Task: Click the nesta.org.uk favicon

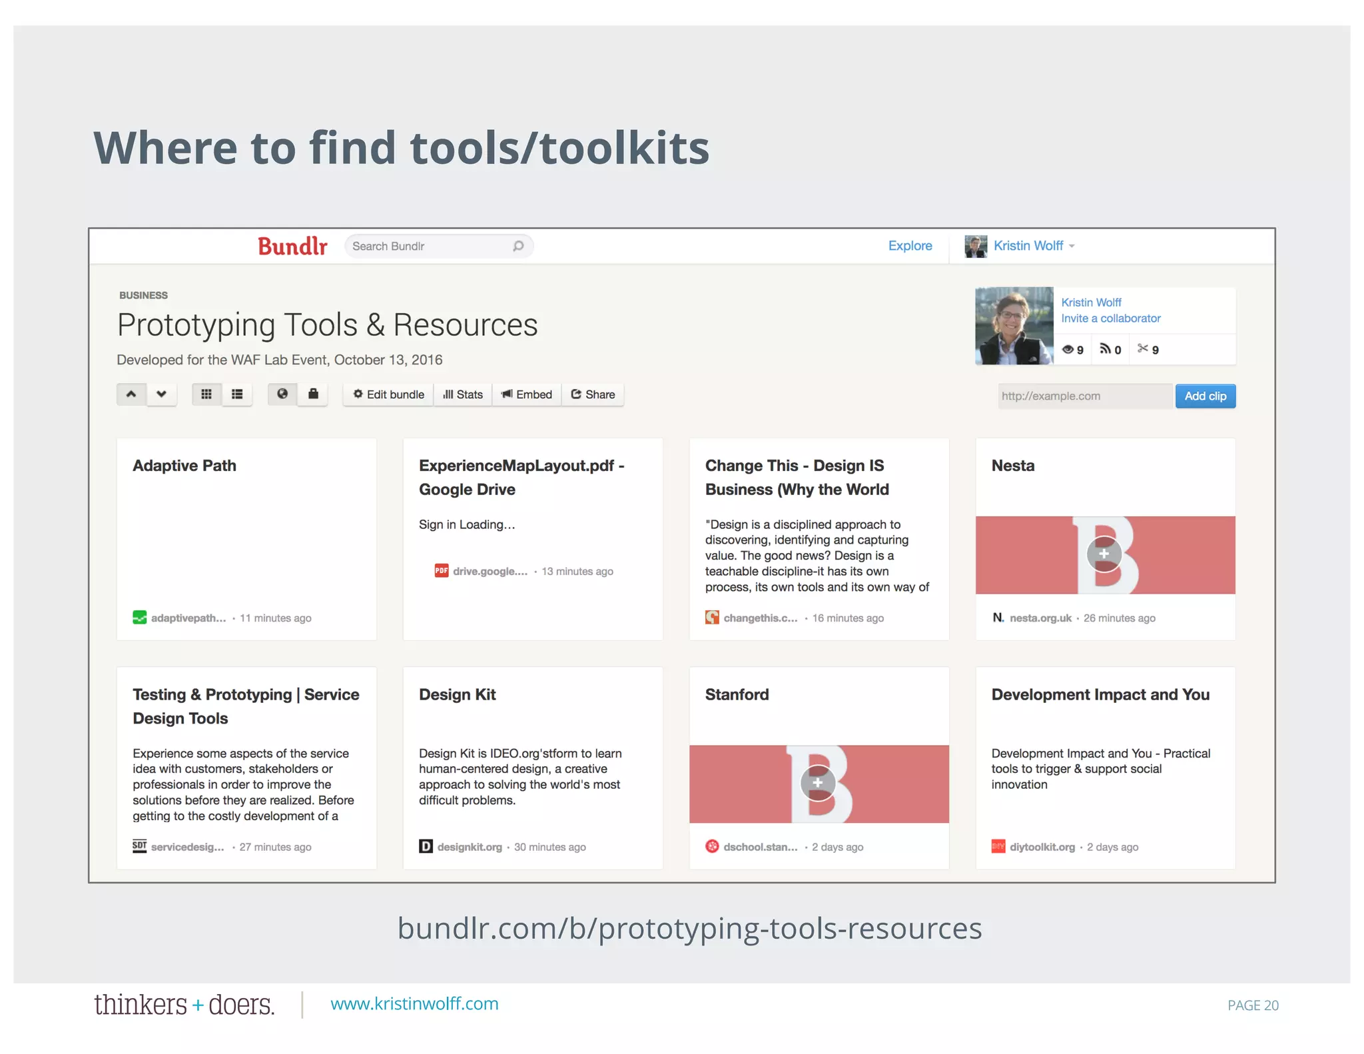Action: point(998,618)
